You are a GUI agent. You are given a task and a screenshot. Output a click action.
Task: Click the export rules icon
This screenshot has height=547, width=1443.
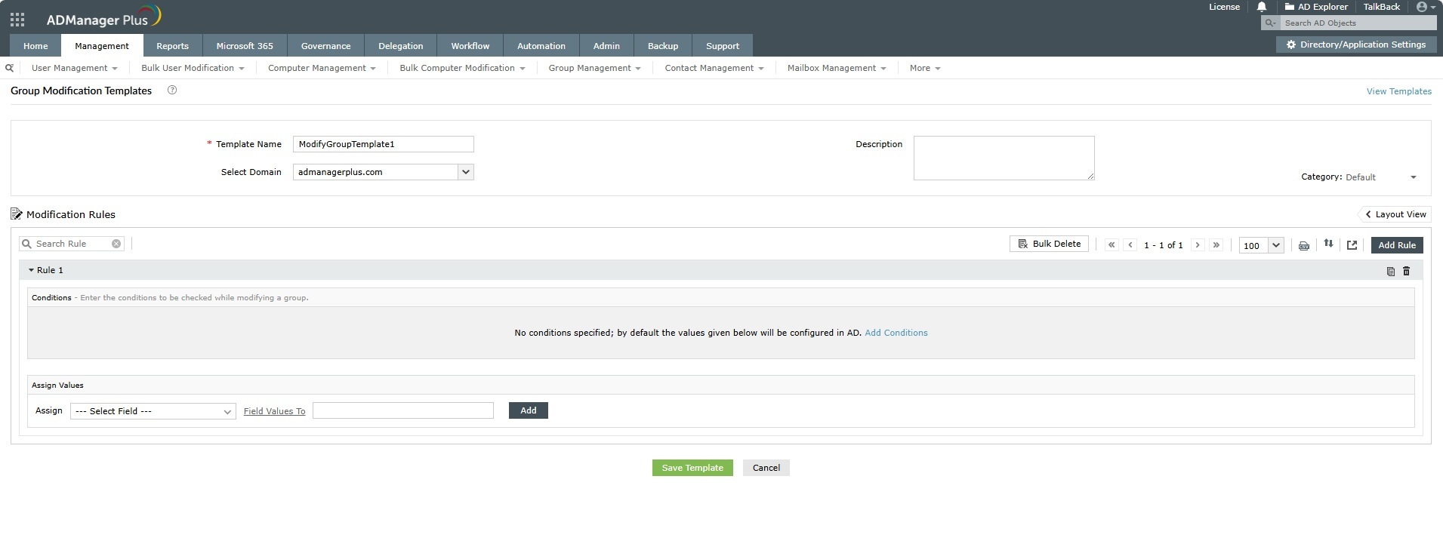coord(1352,245)
